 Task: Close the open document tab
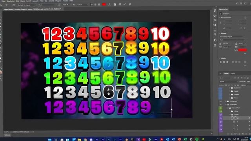point(62,9)
